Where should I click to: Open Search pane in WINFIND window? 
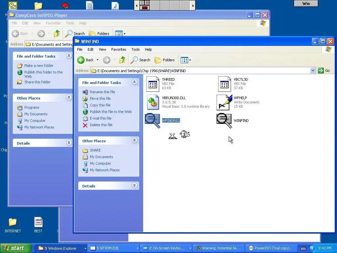[x=140, y=60]
